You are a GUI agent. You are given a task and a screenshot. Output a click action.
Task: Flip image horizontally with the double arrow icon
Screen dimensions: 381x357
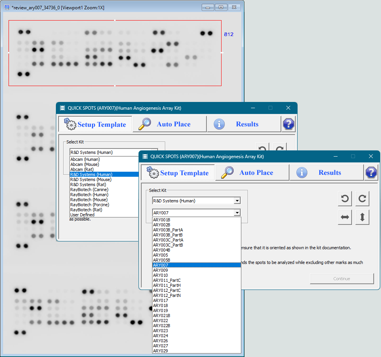tap(345, 217)
